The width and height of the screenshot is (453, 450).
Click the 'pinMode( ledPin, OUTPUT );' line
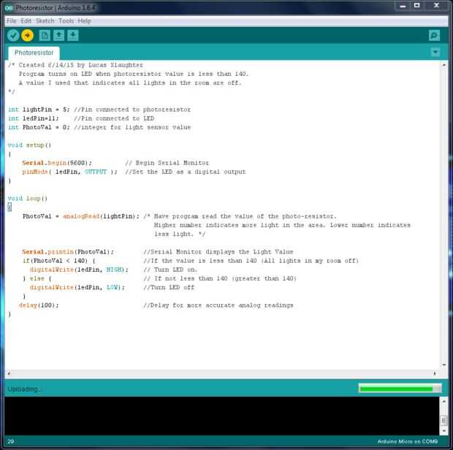pyautogui.click(x=69, y=172)
